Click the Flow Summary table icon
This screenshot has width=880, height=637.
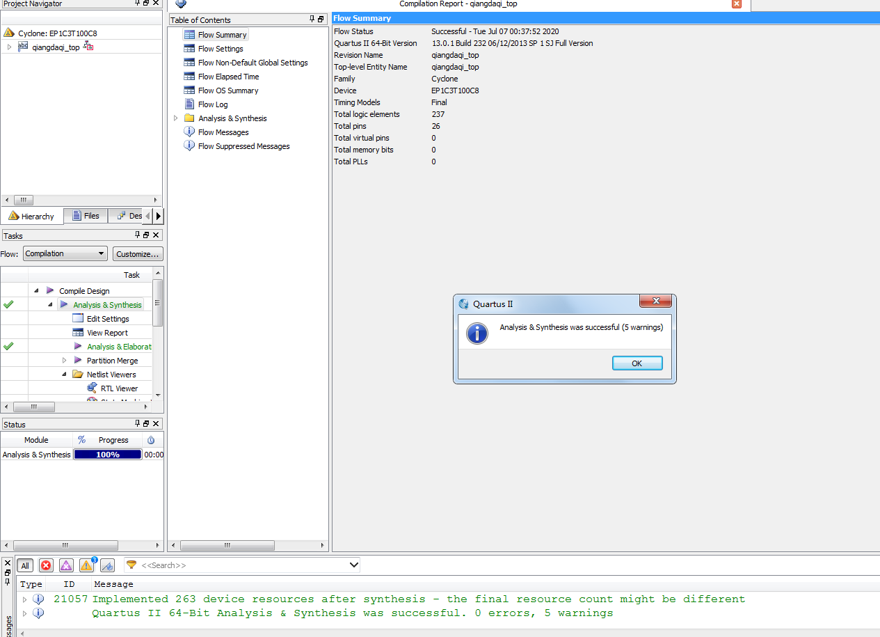pyautogui.click(x=189, y=34)
